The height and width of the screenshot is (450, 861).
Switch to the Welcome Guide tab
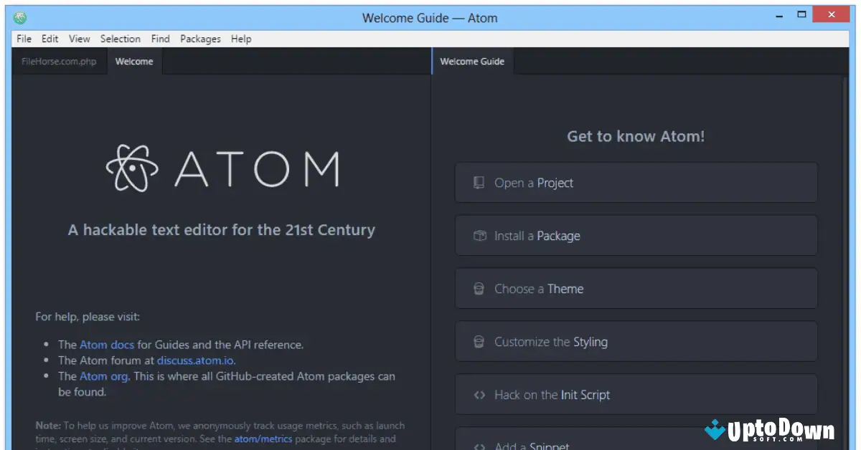click(473, 62)
